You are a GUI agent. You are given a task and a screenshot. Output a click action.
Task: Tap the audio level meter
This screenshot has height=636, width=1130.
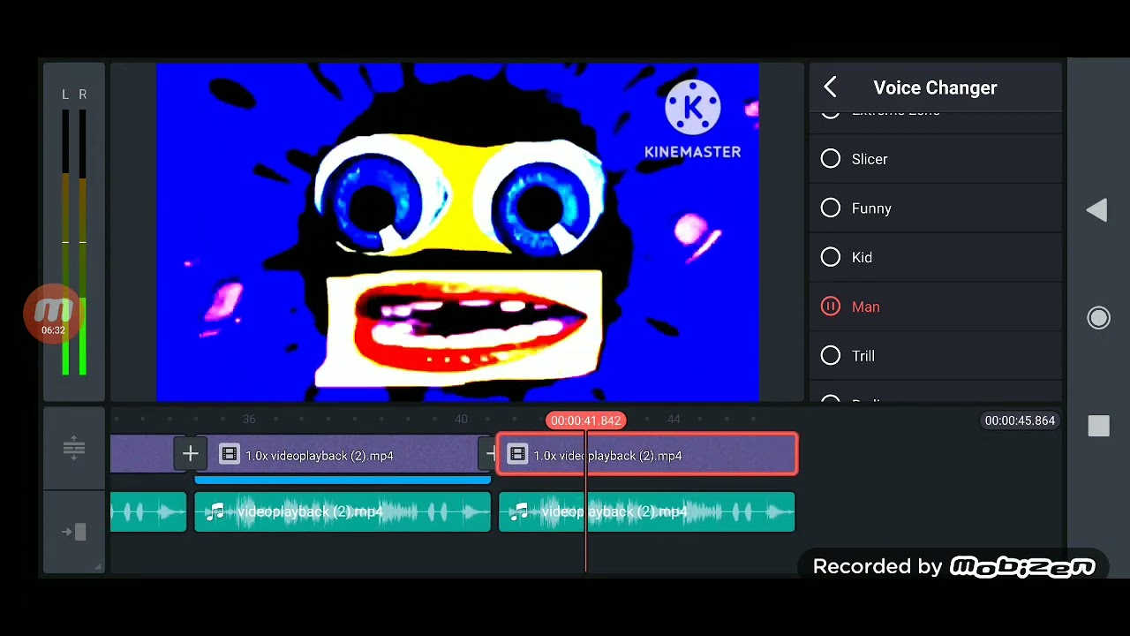coord(74,231)
